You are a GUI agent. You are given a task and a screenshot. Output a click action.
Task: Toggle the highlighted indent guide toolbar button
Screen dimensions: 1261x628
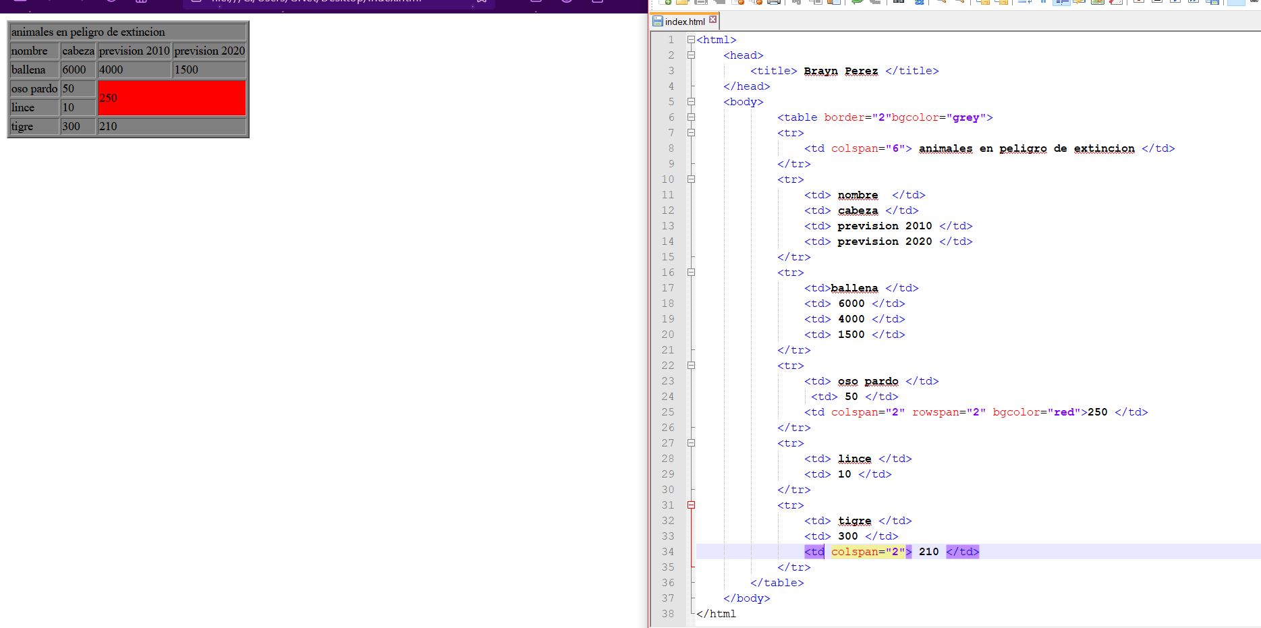(1061, 2)
